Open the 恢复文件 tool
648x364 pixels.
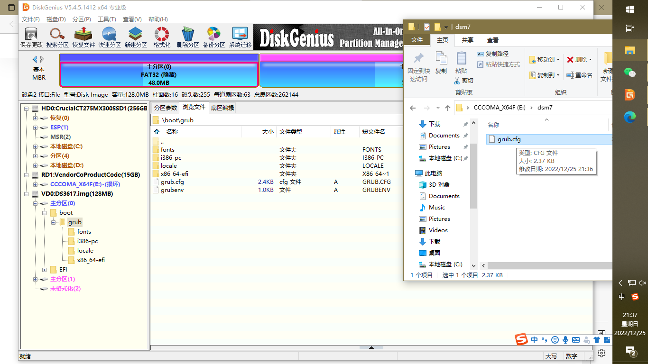83,36
